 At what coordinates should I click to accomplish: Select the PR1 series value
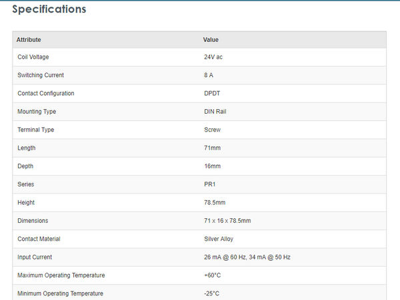(210, 184)
